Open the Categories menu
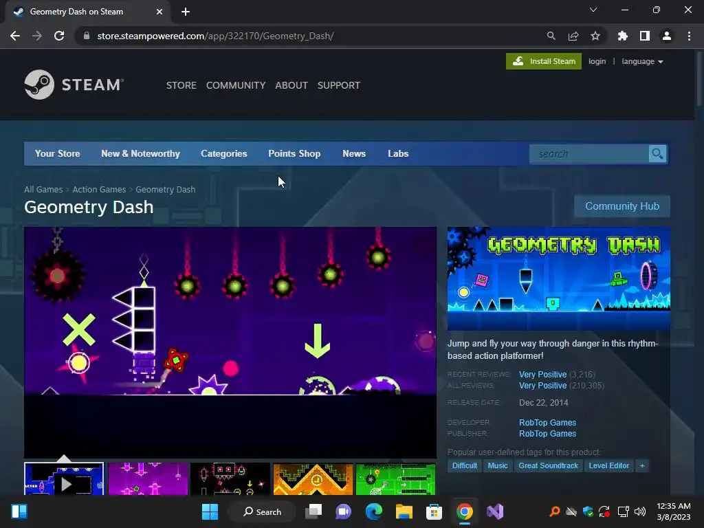Image resolution: width=704 pixels, height=528 pixels. [x=223, y=153]
